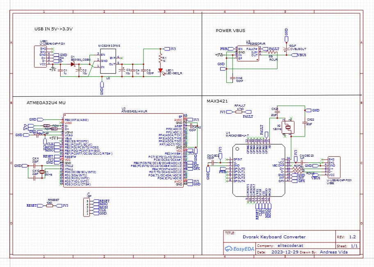Select the GND net flag next to CX22
This screenshot has height=267, width=374.
pyautogui.click(x=312, y=110)
